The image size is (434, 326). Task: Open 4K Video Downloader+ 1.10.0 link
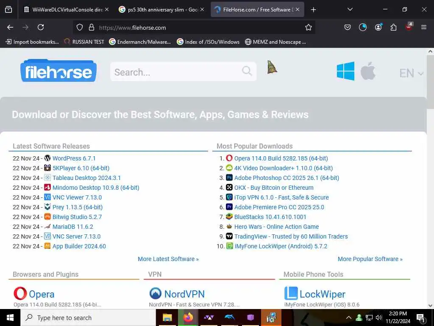pyautogui.click(x=284, y=168)
